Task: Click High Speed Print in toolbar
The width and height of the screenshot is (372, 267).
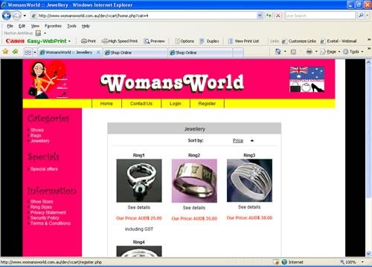Action: (120, 41)
